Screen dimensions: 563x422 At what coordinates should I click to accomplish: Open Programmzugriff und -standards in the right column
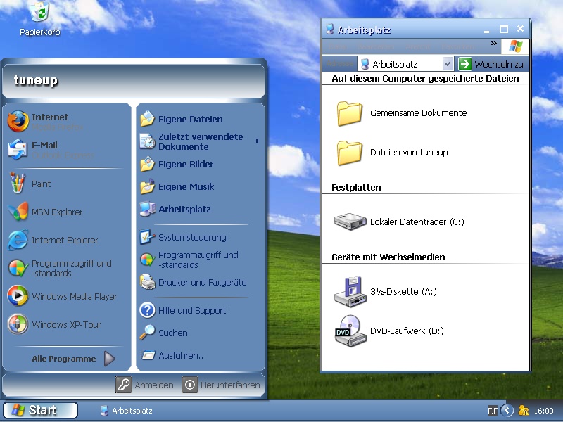tap(200, 260)
